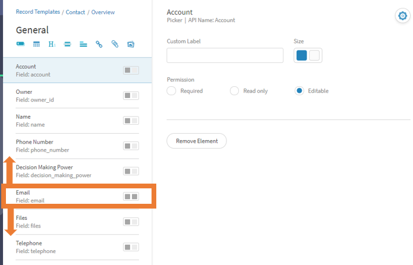The image size is (413, 265).
Task: Add a heading with the H1 icon
Action: (52, 44)
